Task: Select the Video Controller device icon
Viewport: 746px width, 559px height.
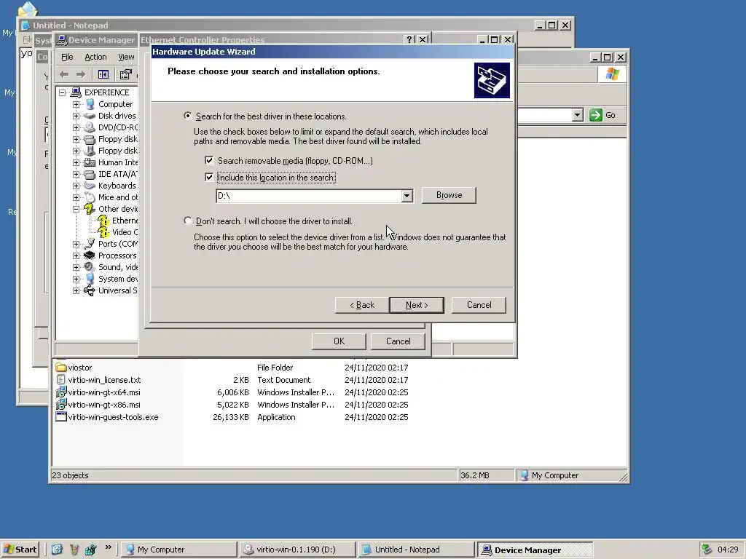Action: click(103, 232)
